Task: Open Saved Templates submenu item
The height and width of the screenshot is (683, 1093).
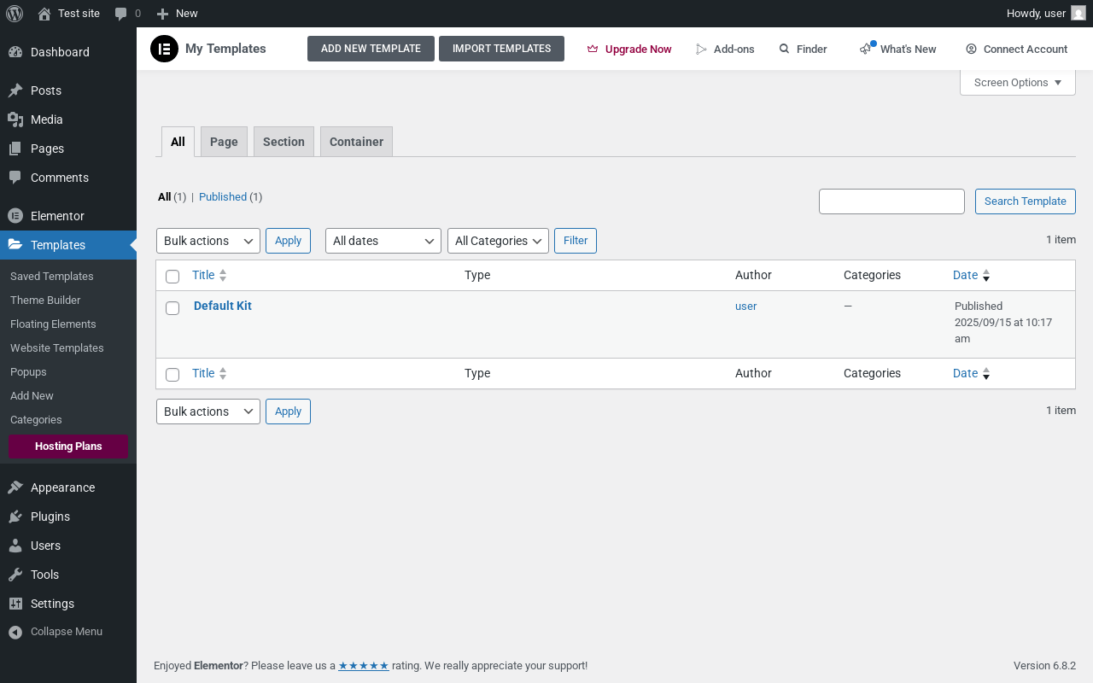Action: (52, 277)
